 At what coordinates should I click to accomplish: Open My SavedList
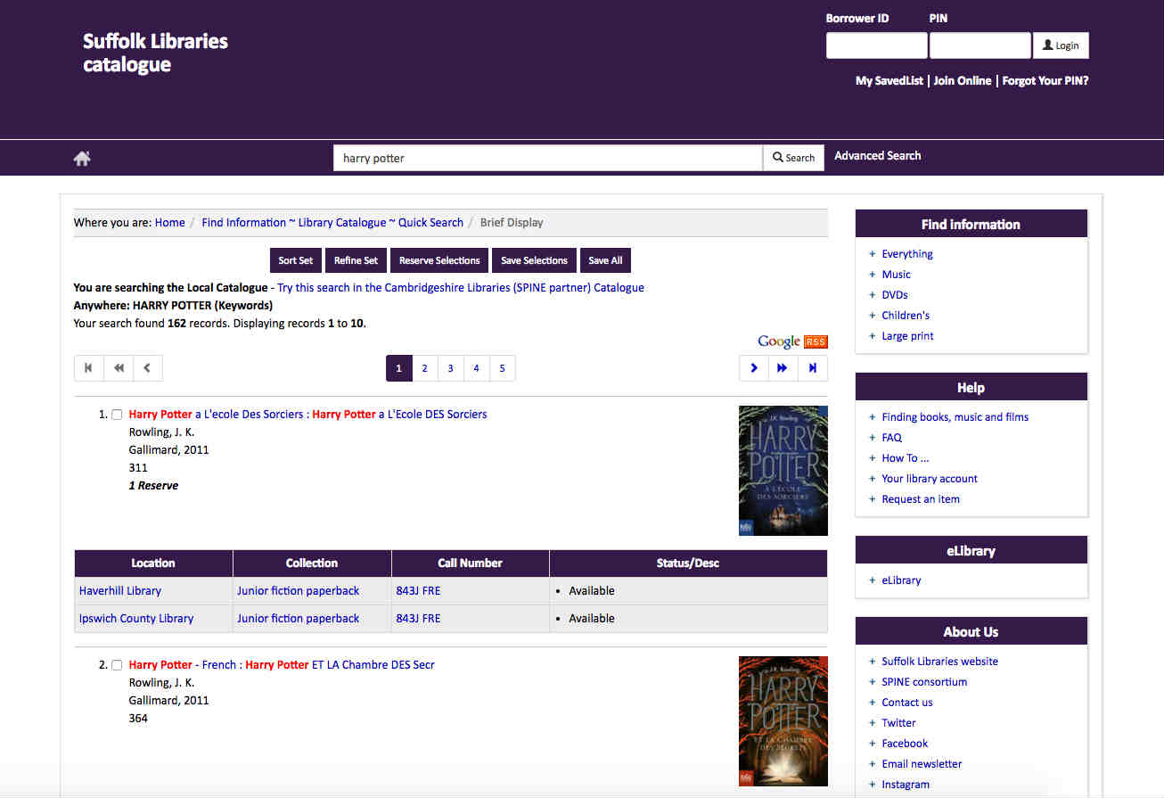pyautogui.click(x=889, y=81)
